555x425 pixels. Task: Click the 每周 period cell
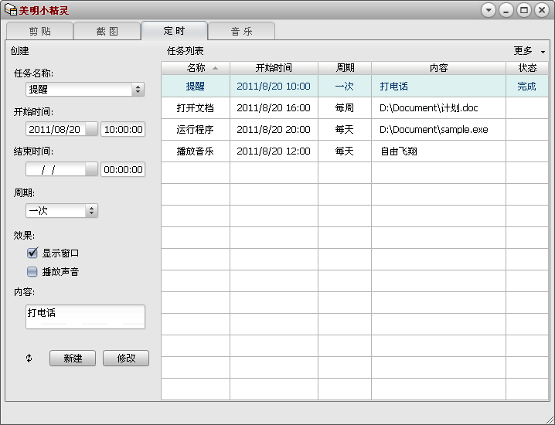pos(345,107)
